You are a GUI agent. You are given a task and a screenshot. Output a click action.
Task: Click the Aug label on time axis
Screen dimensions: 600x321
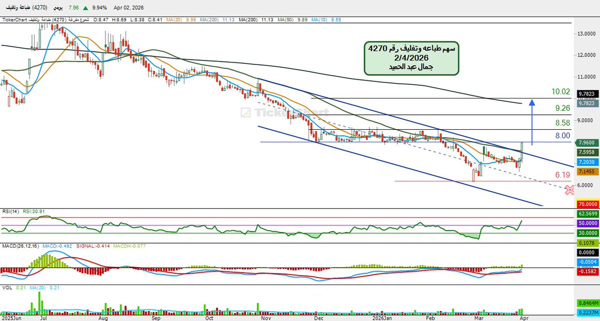tap(103, 317)
